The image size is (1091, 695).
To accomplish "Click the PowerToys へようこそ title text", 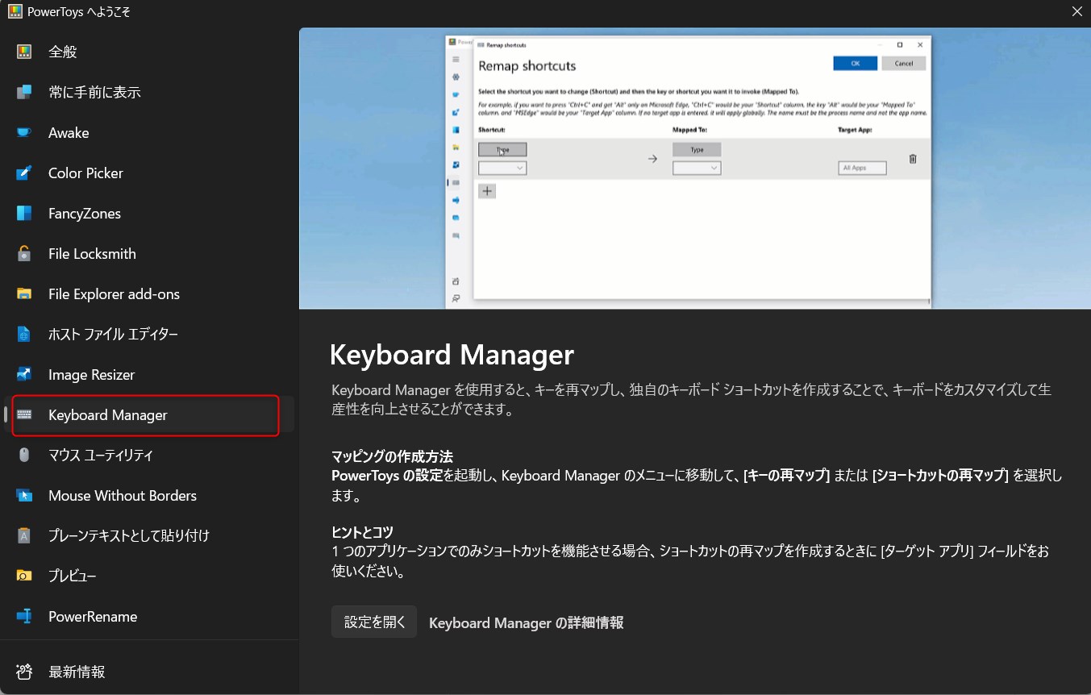I will (79, 12).
